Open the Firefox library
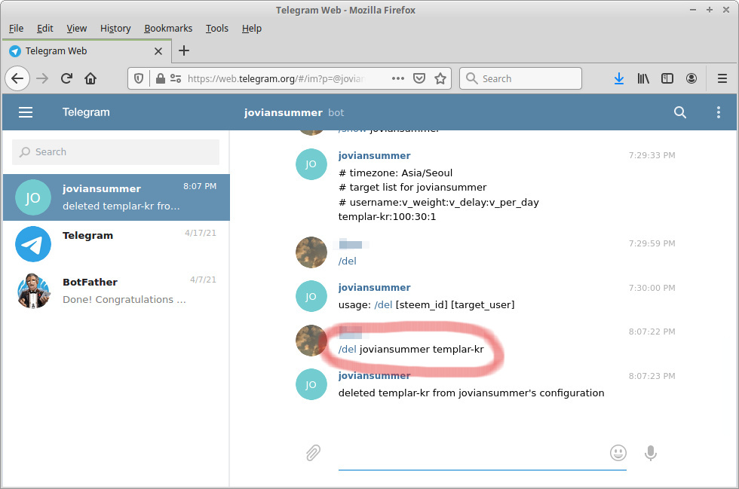The image size is (739, 489). (x=642, y=78)
